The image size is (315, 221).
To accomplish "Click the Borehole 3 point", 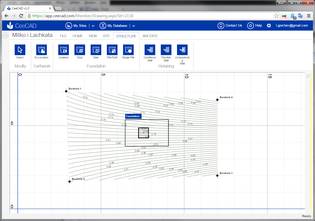I will click(217, 175).
